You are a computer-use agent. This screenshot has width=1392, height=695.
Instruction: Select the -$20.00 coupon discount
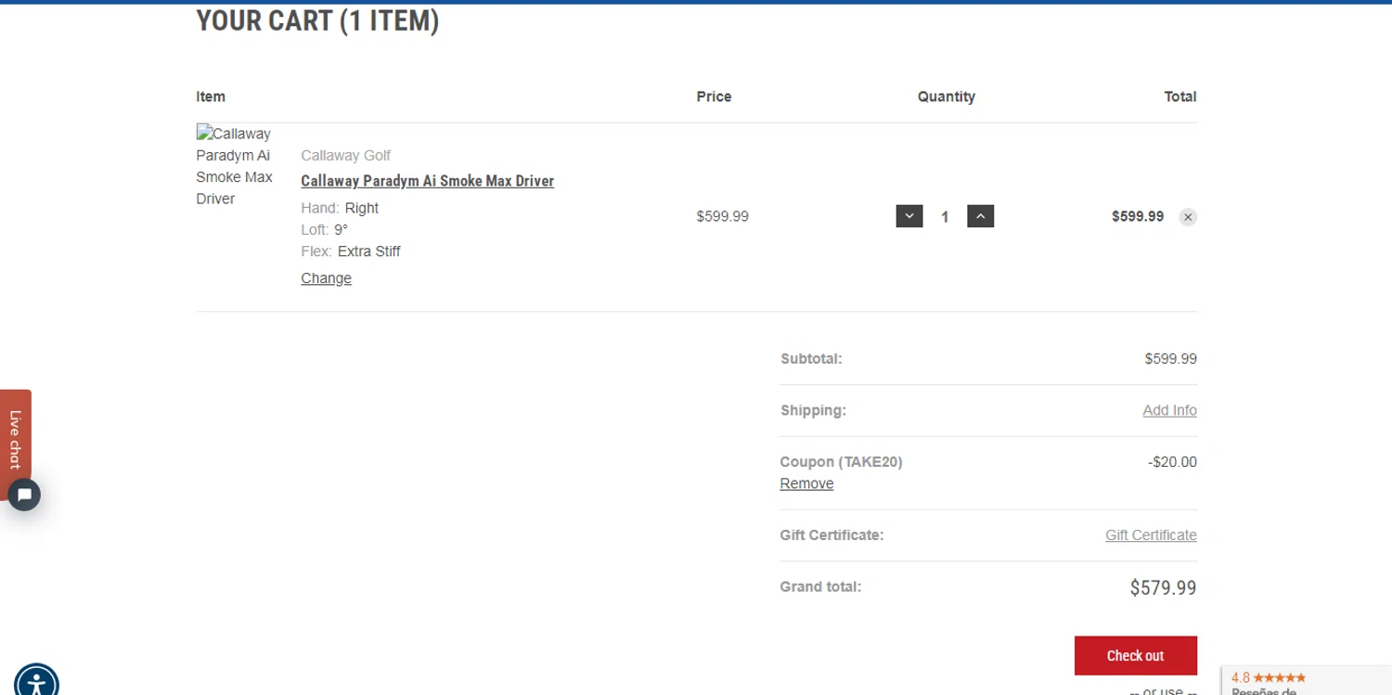(x=1172, y=462)
